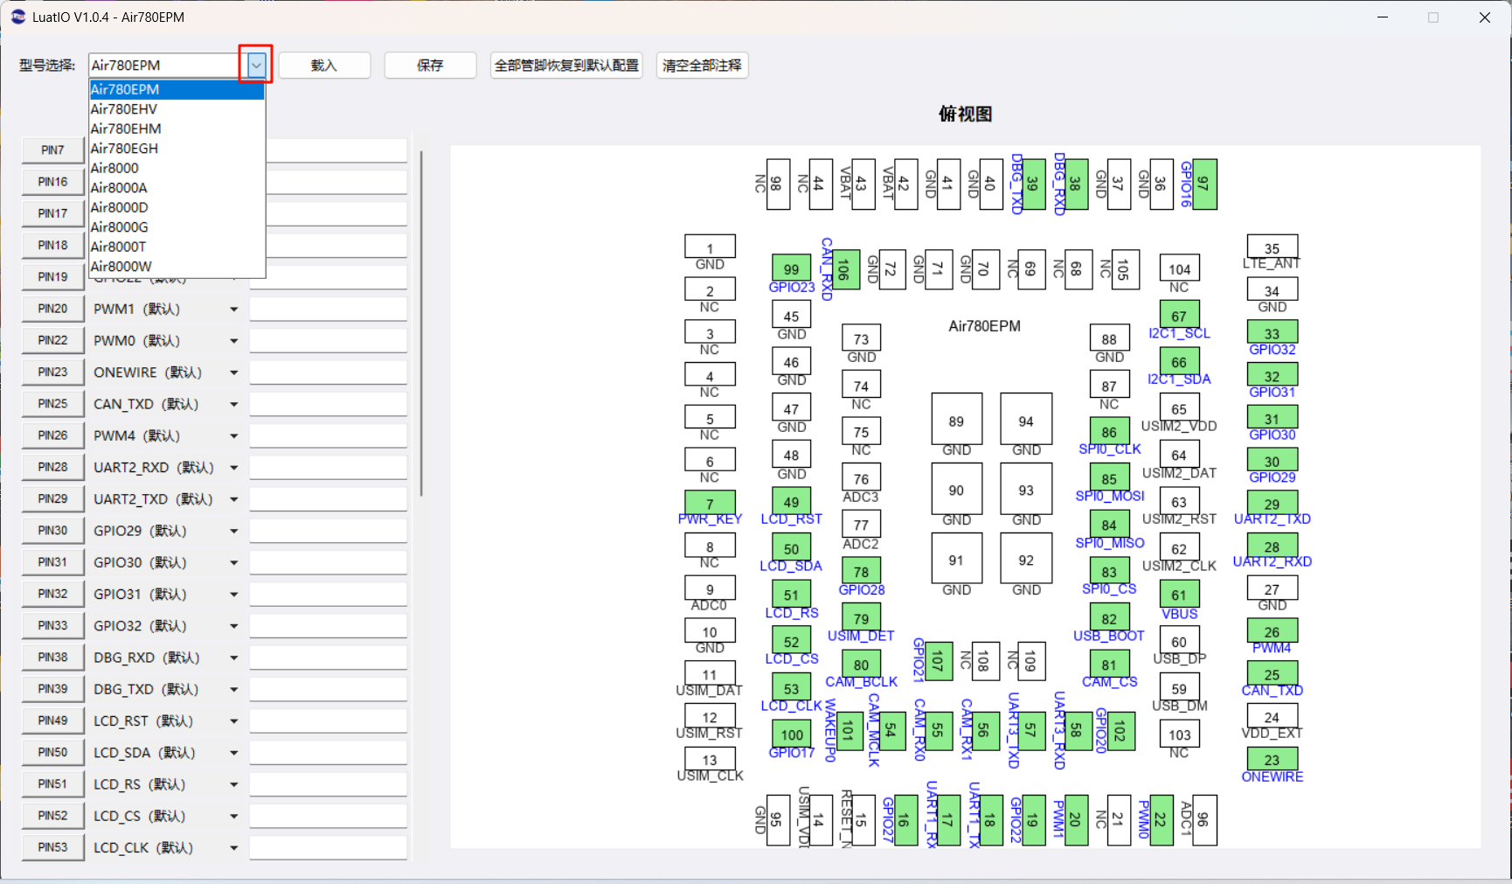1512x884 pixels.
Task: Click 清空全部注释 clear all comments button
Action: pyautogui.click(x=702, y=66)
